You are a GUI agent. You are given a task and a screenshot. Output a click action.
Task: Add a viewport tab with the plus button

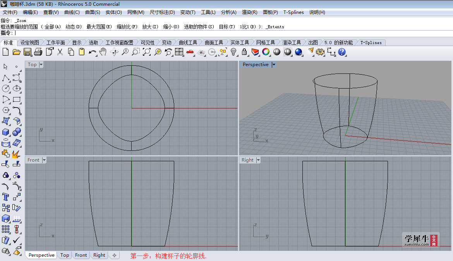pos(114,256)
